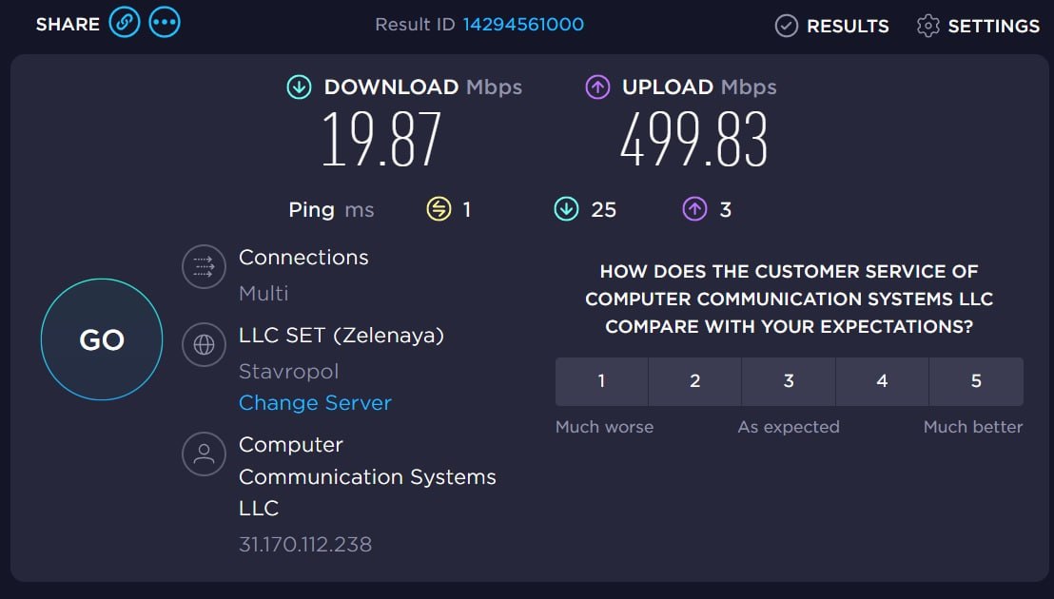
Task: Click the download arrow icon beside DOWNLOAD
Action: pyautogui.click(x=299, y=87)
